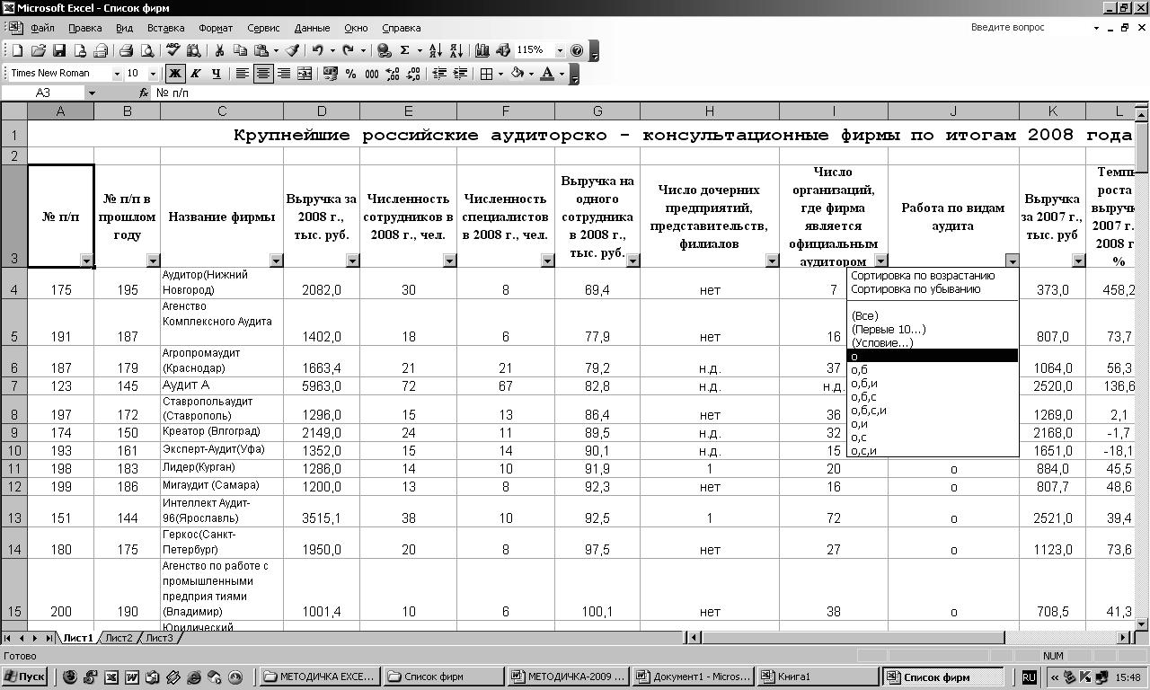
Task: Switch to the Лист3 sheet tab
Action: click(159, 638)
